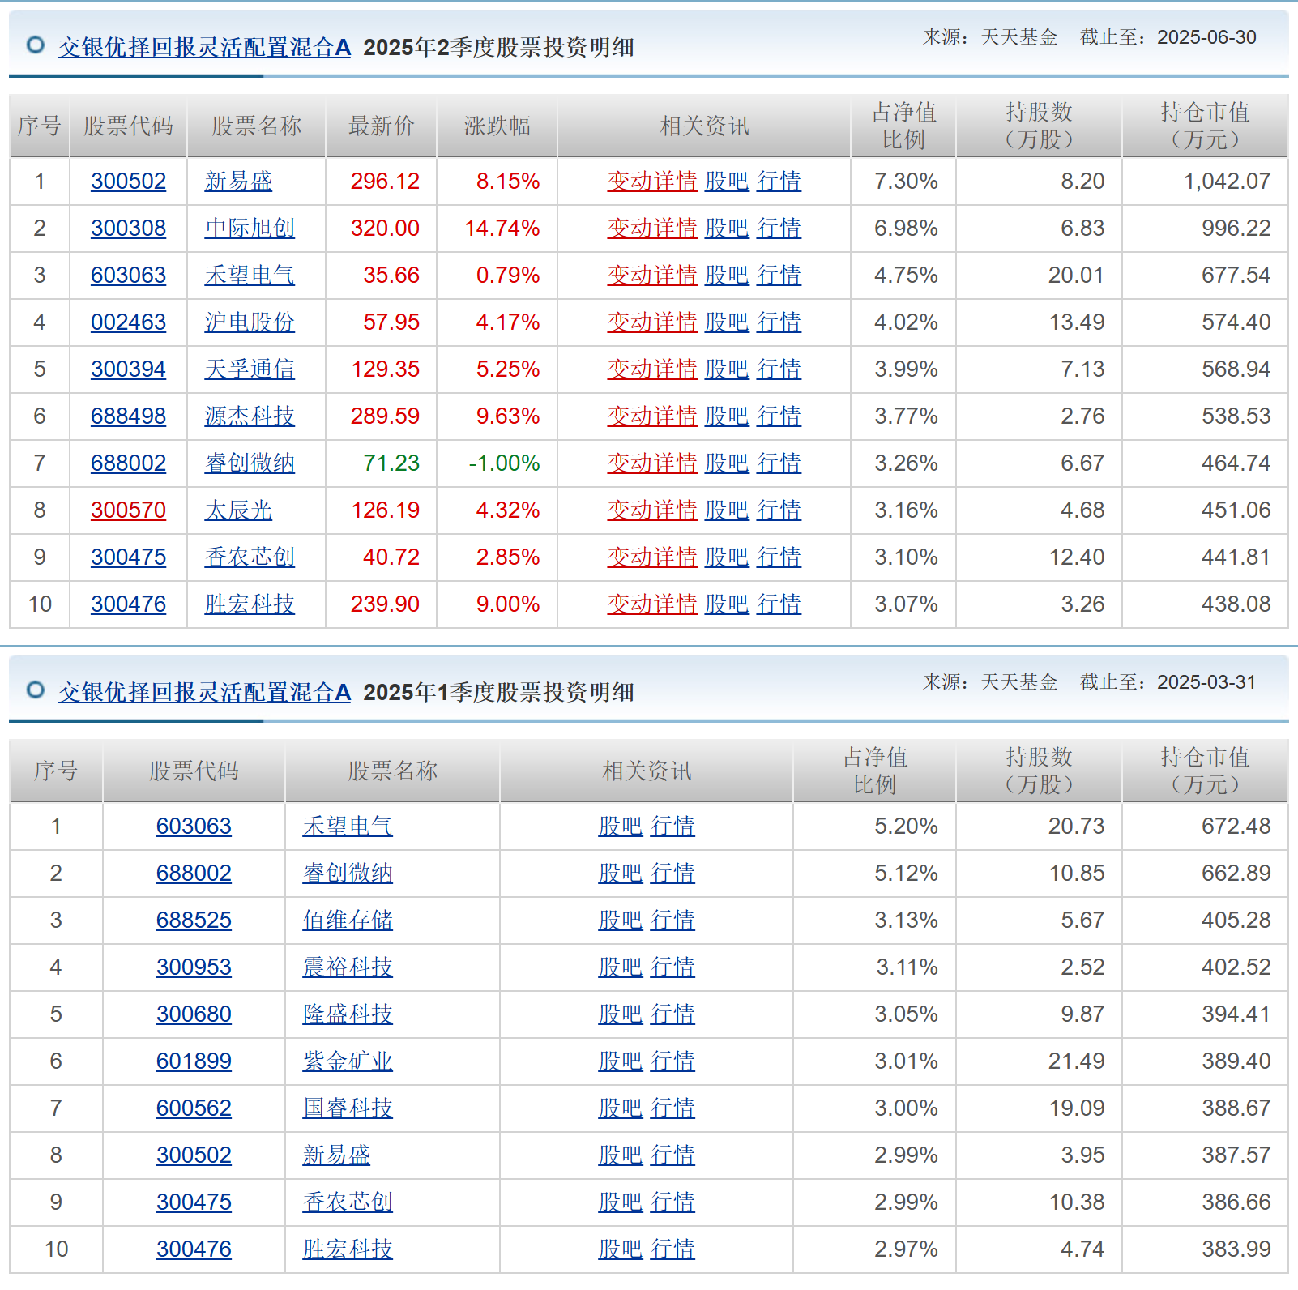
Task: Open stock code 600562
Action: coord(194,1108)
